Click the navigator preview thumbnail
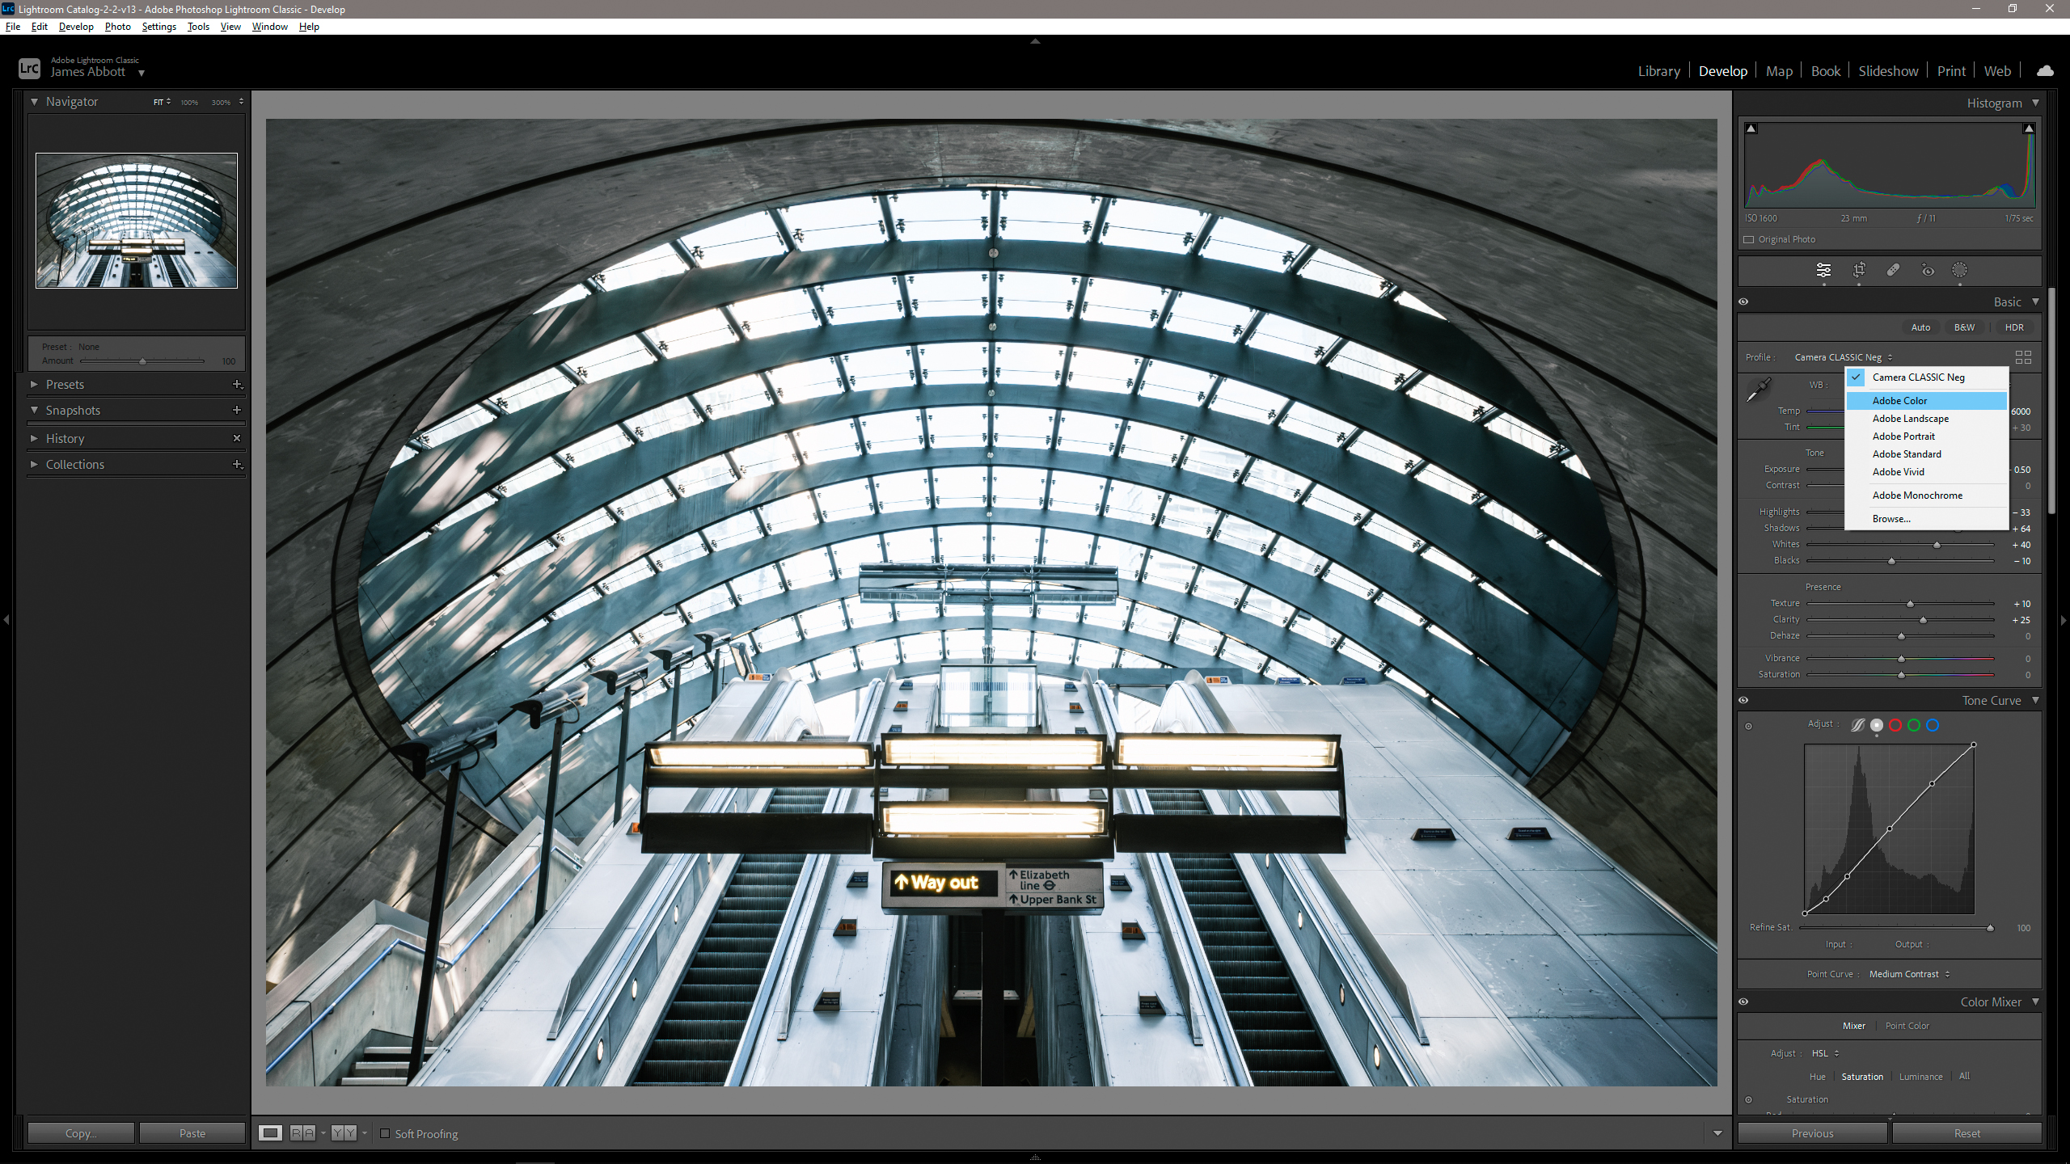The image size is (2070, 1164). (137, 221)
